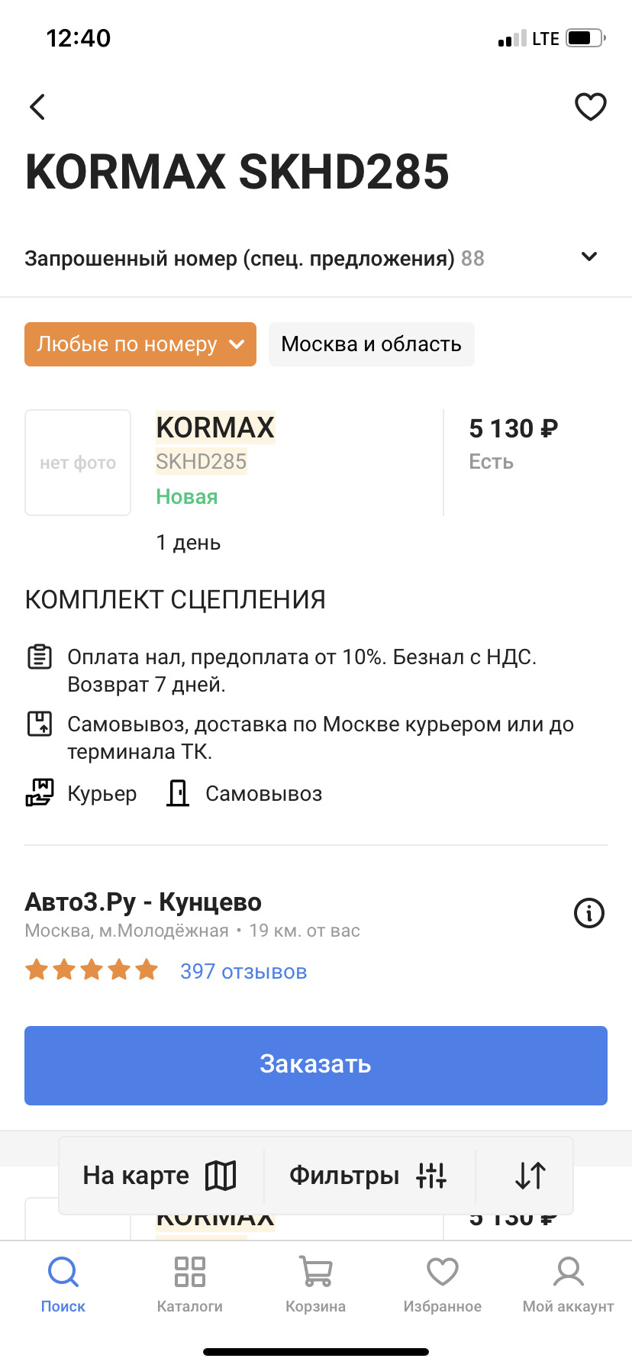Select the Каталоги grid icon
This screenshot has width=632, height=1368.
tap(189, 1273)
